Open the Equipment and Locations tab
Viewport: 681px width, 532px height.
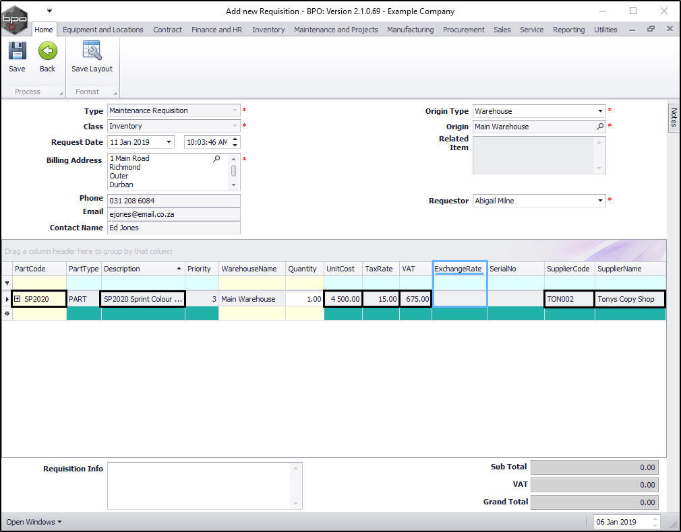coord(103,30)
